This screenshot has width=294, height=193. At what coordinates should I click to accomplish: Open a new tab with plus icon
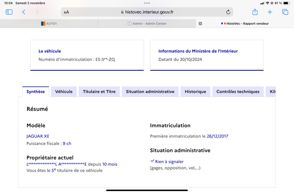point(270,12)
